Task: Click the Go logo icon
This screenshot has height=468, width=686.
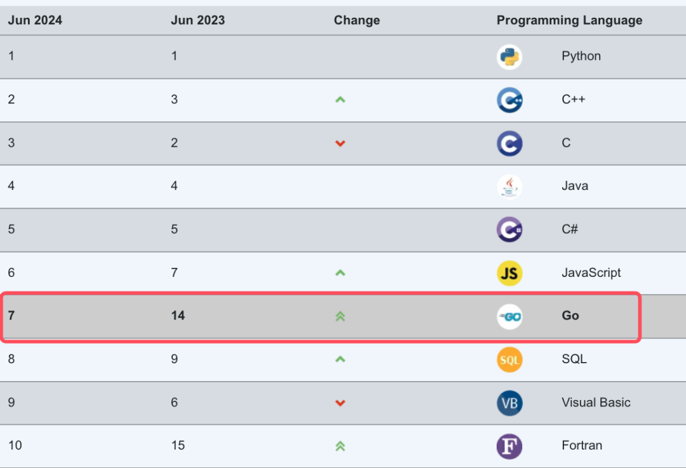Action: [509, 317]
